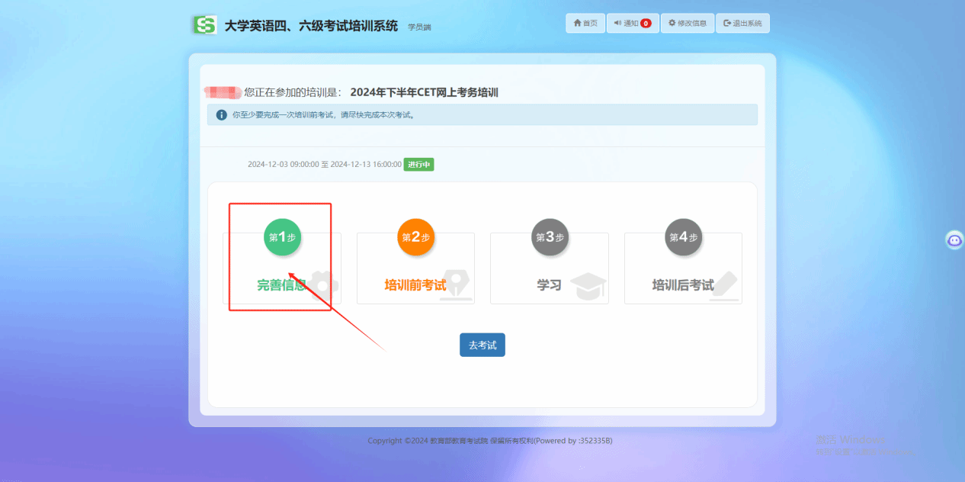Open the 培训后考试 step label
The width and height of the screenshot is (965, 482).
[682, 285]
